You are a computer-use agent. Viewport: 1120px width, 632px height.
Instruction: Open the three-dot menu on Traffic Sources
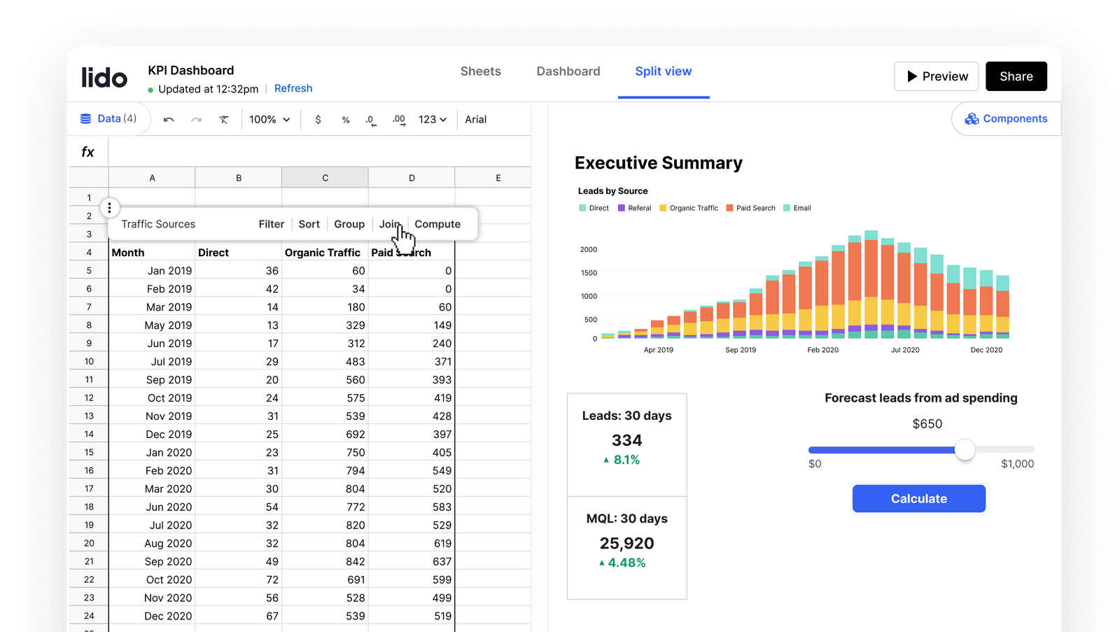[110, 207]
